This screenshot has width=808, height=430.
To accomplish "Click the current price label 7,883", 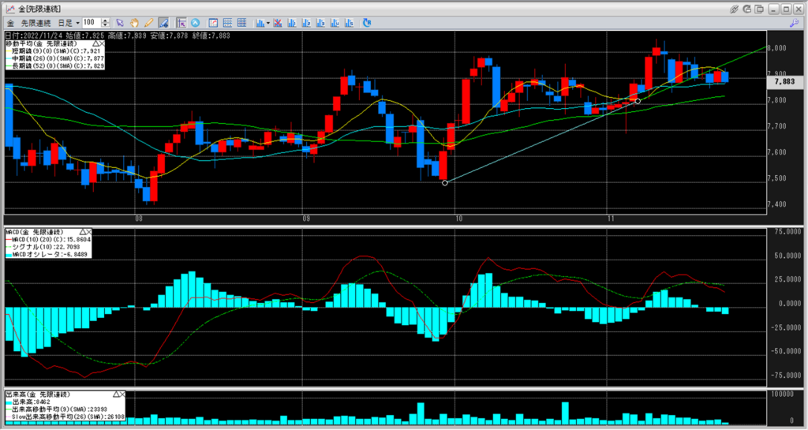I will [784, 81].
